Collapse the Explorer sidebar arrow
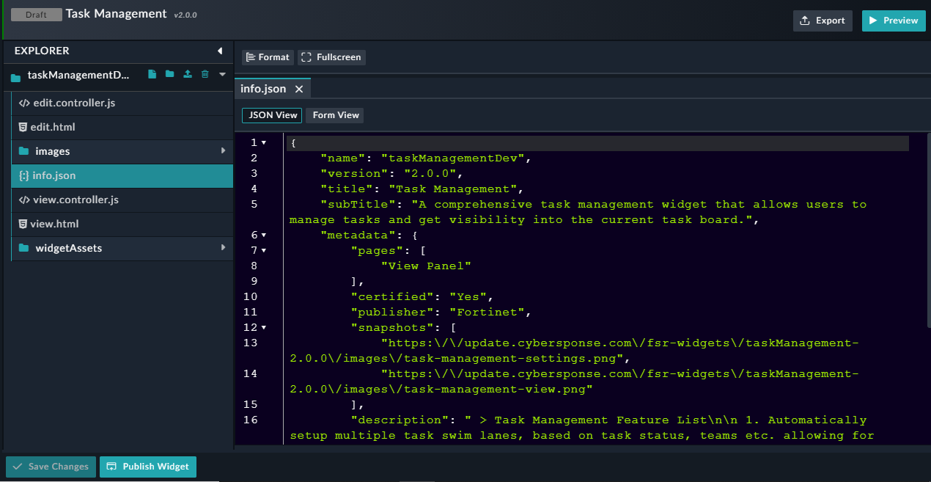 tap(220, 51)
